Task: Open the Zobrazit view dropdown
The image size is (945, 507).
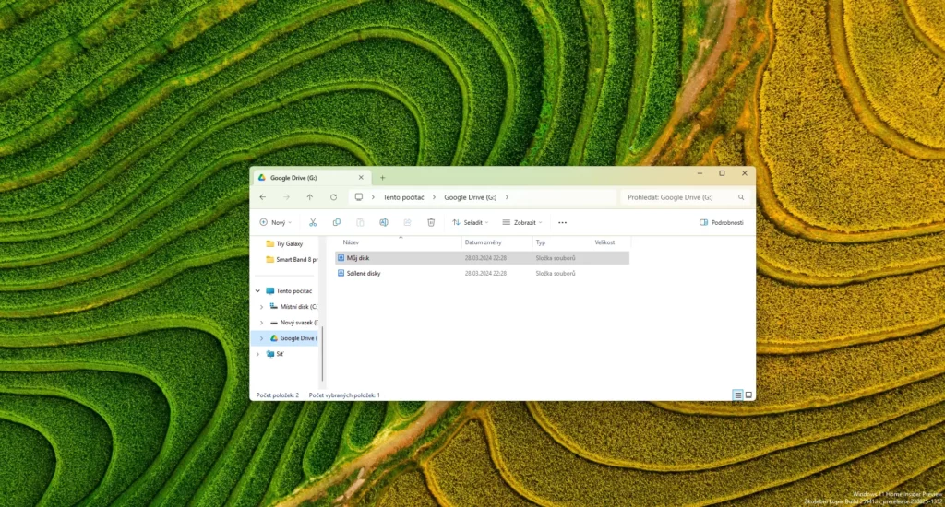Action: coord(522,222)
